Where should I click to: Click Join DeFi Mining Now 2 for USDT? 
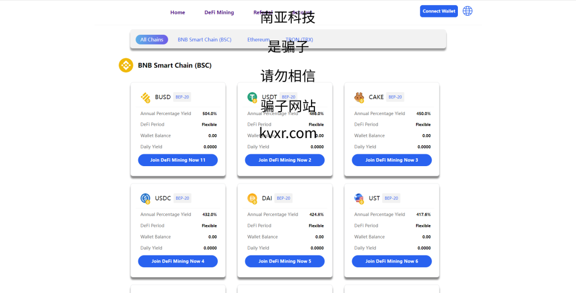285,160
